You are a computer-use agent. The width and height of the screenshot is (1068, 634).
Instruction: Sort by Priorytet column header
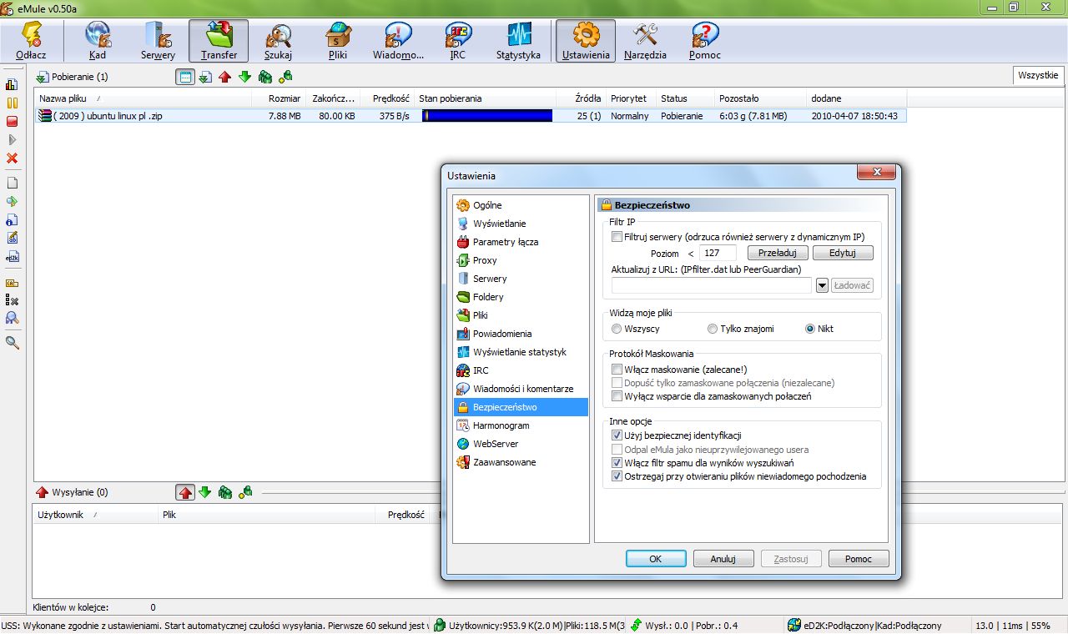point(631,98)
